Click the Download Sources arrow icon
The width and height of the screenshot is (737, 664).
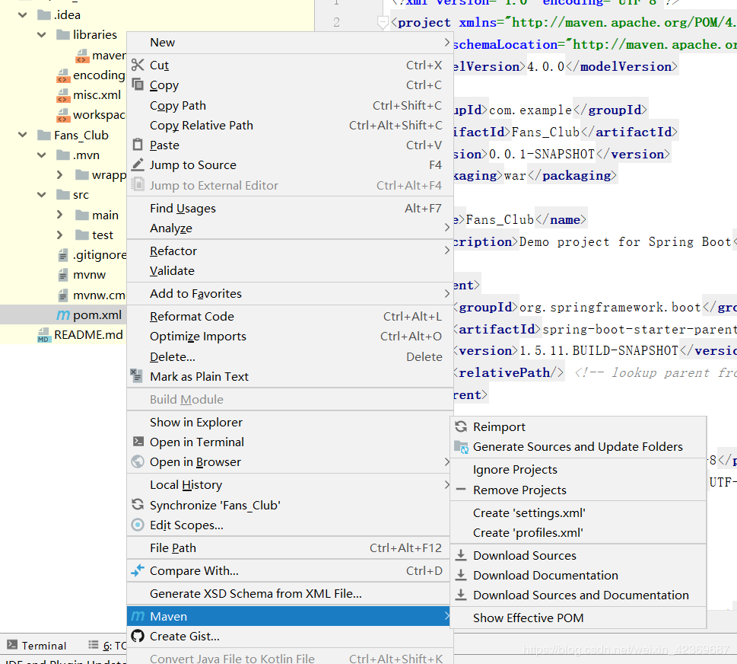coord(461,555)
